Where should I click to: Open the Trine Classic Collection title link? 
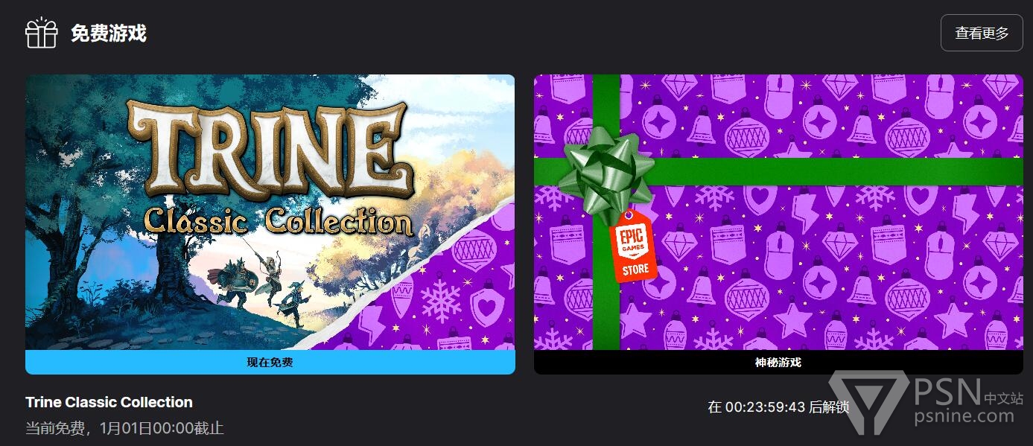(109, 402)
